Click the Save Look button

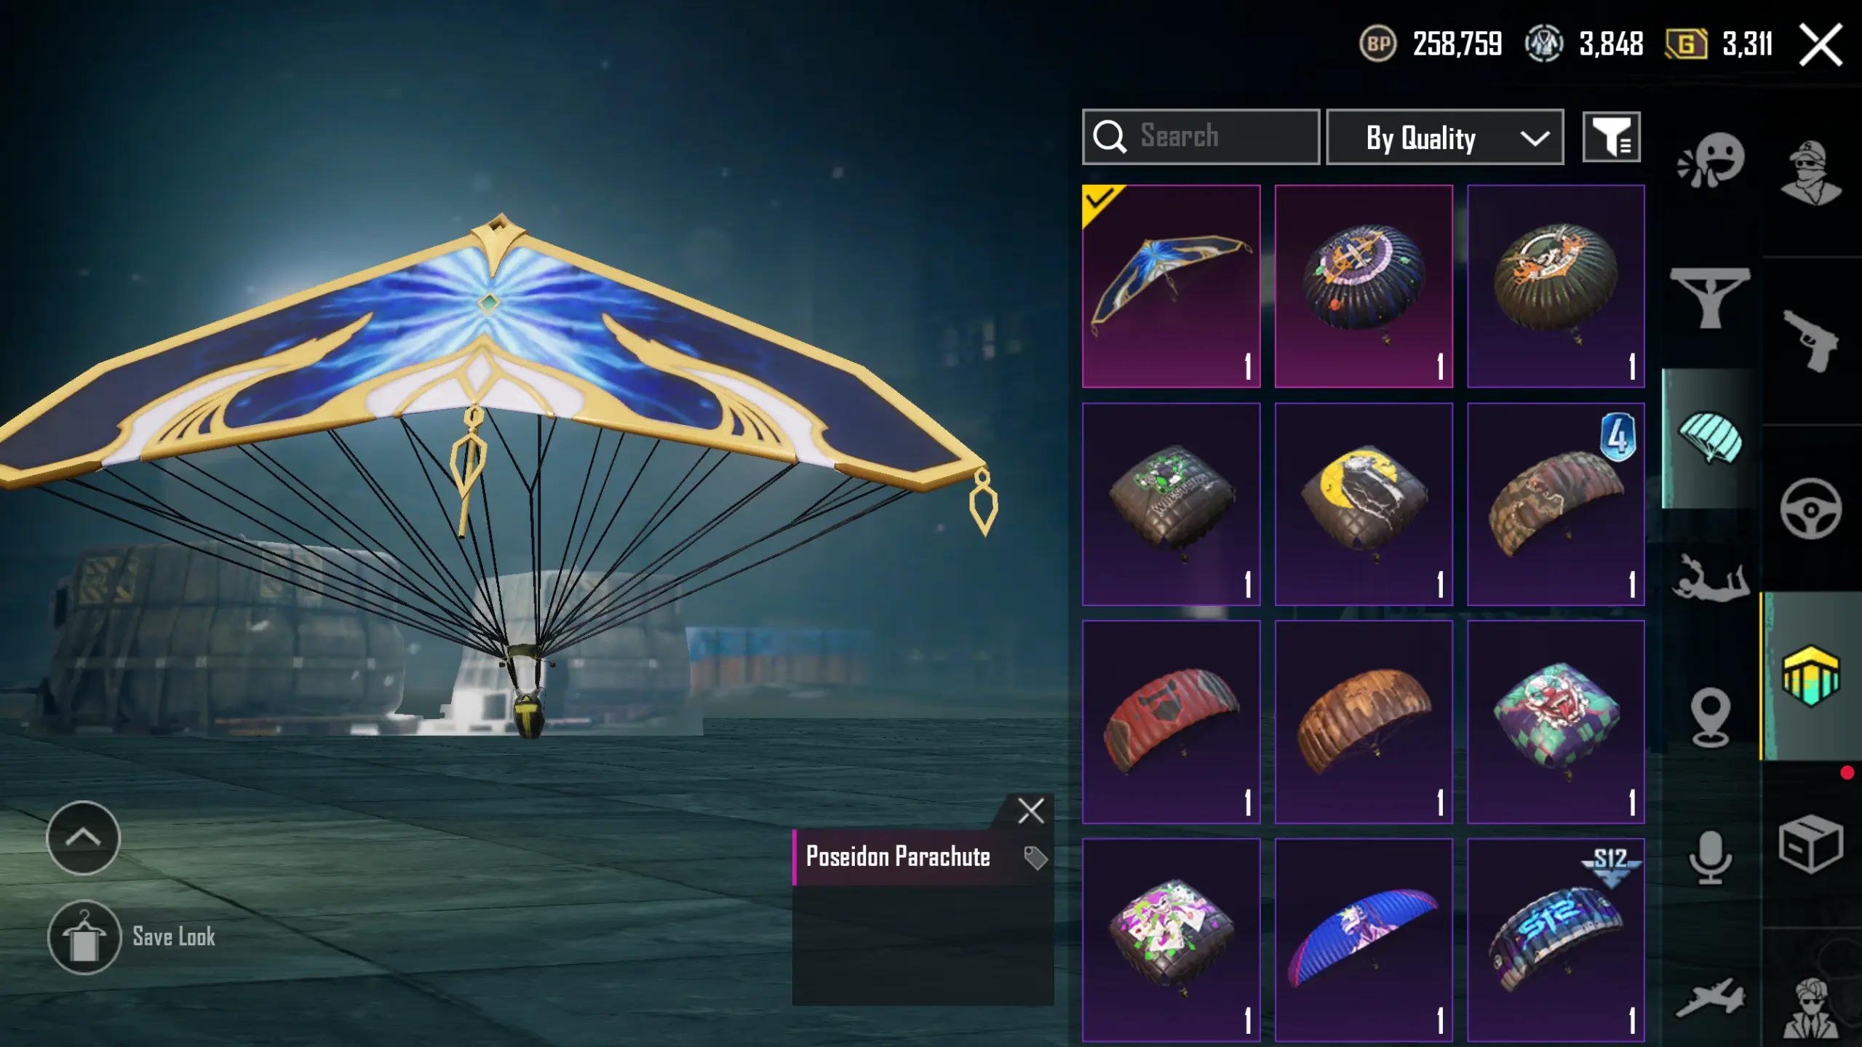[132, 937]
